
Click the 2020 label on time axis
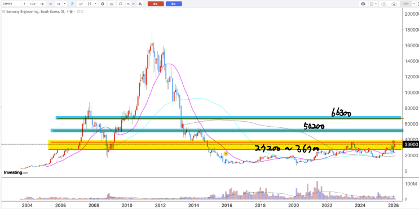[x=293, y=205]
